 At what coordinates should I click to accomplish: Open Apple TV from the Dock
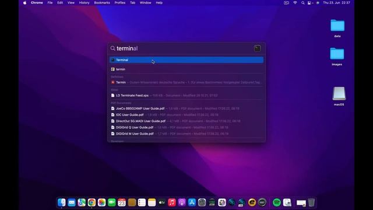[x=162, y=202]
